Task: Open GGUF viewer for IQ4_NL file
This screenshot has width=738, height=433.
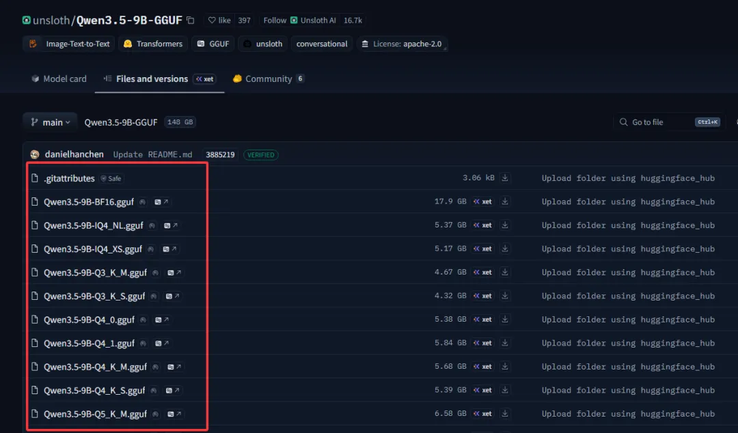Action: [x=170, y=225]
